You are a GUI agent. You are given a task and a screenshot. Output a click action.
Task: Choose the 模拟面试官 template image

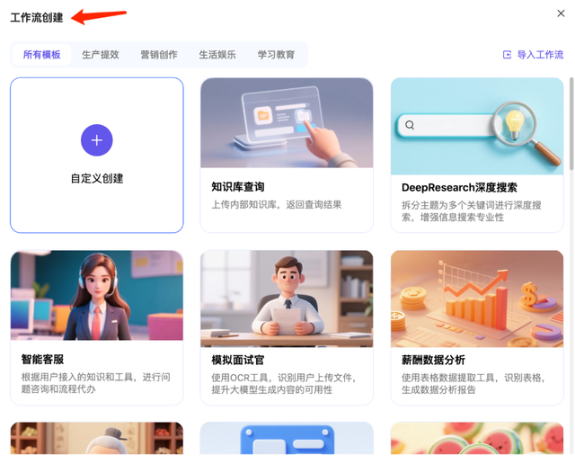[x=287, y=299]
